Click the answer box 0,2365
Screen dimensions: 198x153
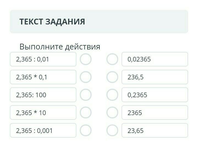click(155, 95)
